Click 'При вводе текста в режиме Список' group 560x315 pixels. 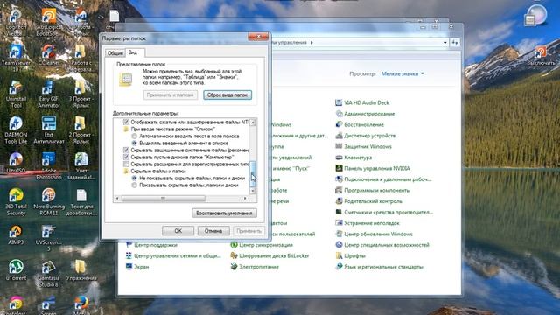[169, 129]
